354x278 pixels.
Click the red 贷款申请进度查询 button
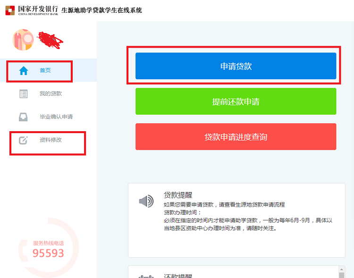click(x=236, y=136)
